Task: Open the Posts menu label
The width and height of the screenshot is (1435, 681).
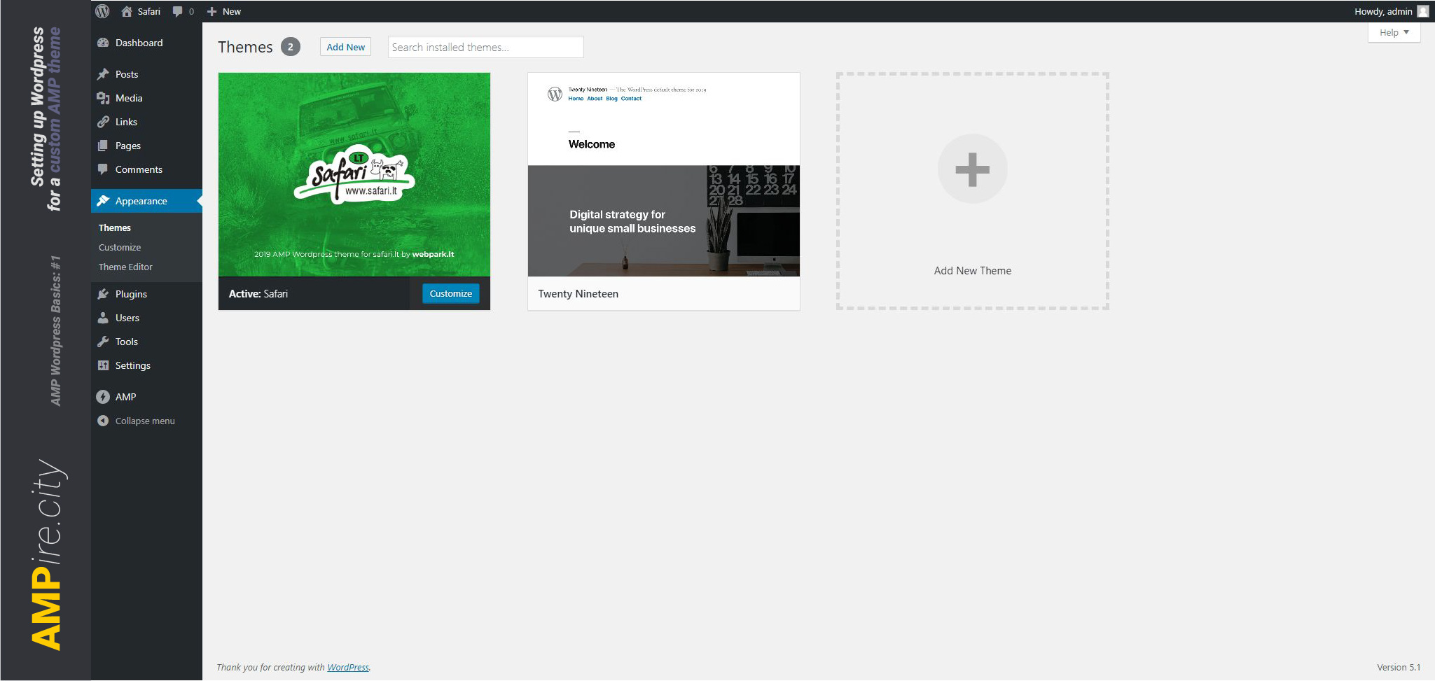Action: coord(127,74)
